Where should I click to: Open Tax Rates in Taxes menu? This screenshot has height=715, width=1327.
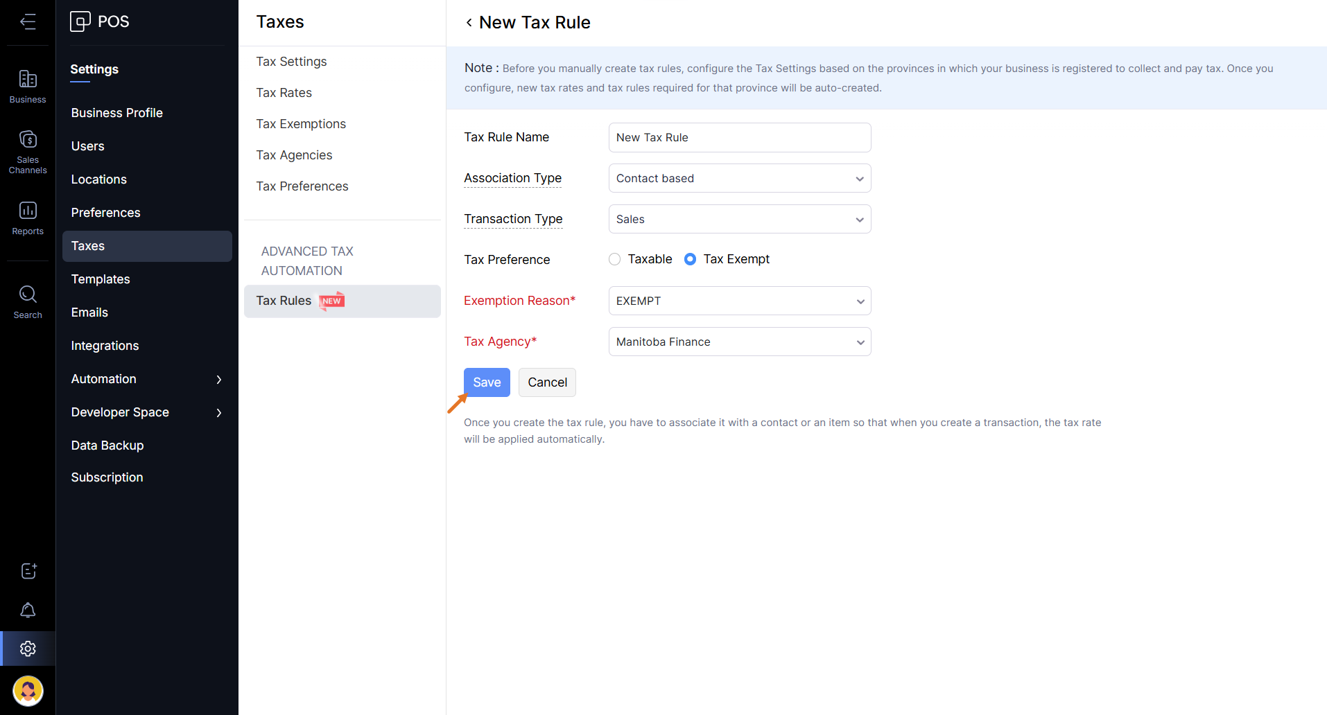284,93
